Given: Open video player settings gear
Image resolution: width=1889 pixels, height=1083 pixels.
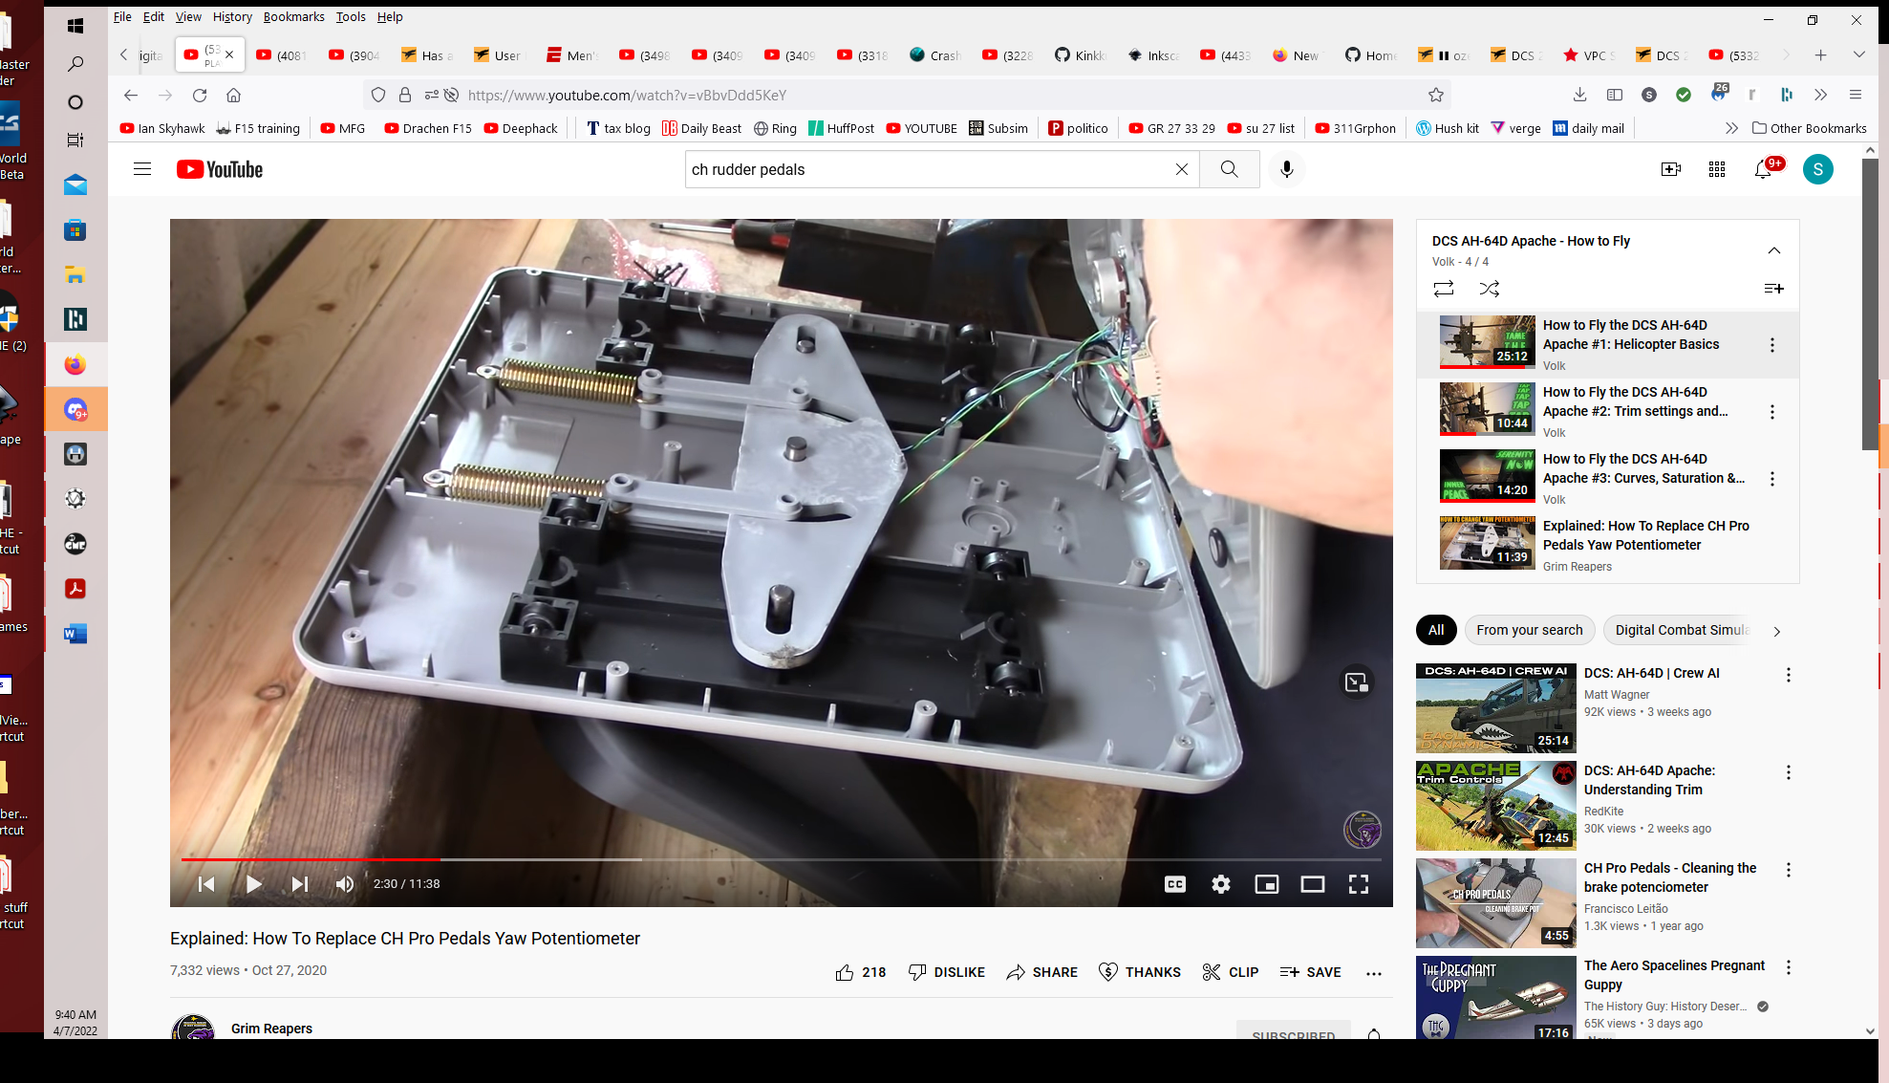Looking at the screenshot, I should (1221, 884).
